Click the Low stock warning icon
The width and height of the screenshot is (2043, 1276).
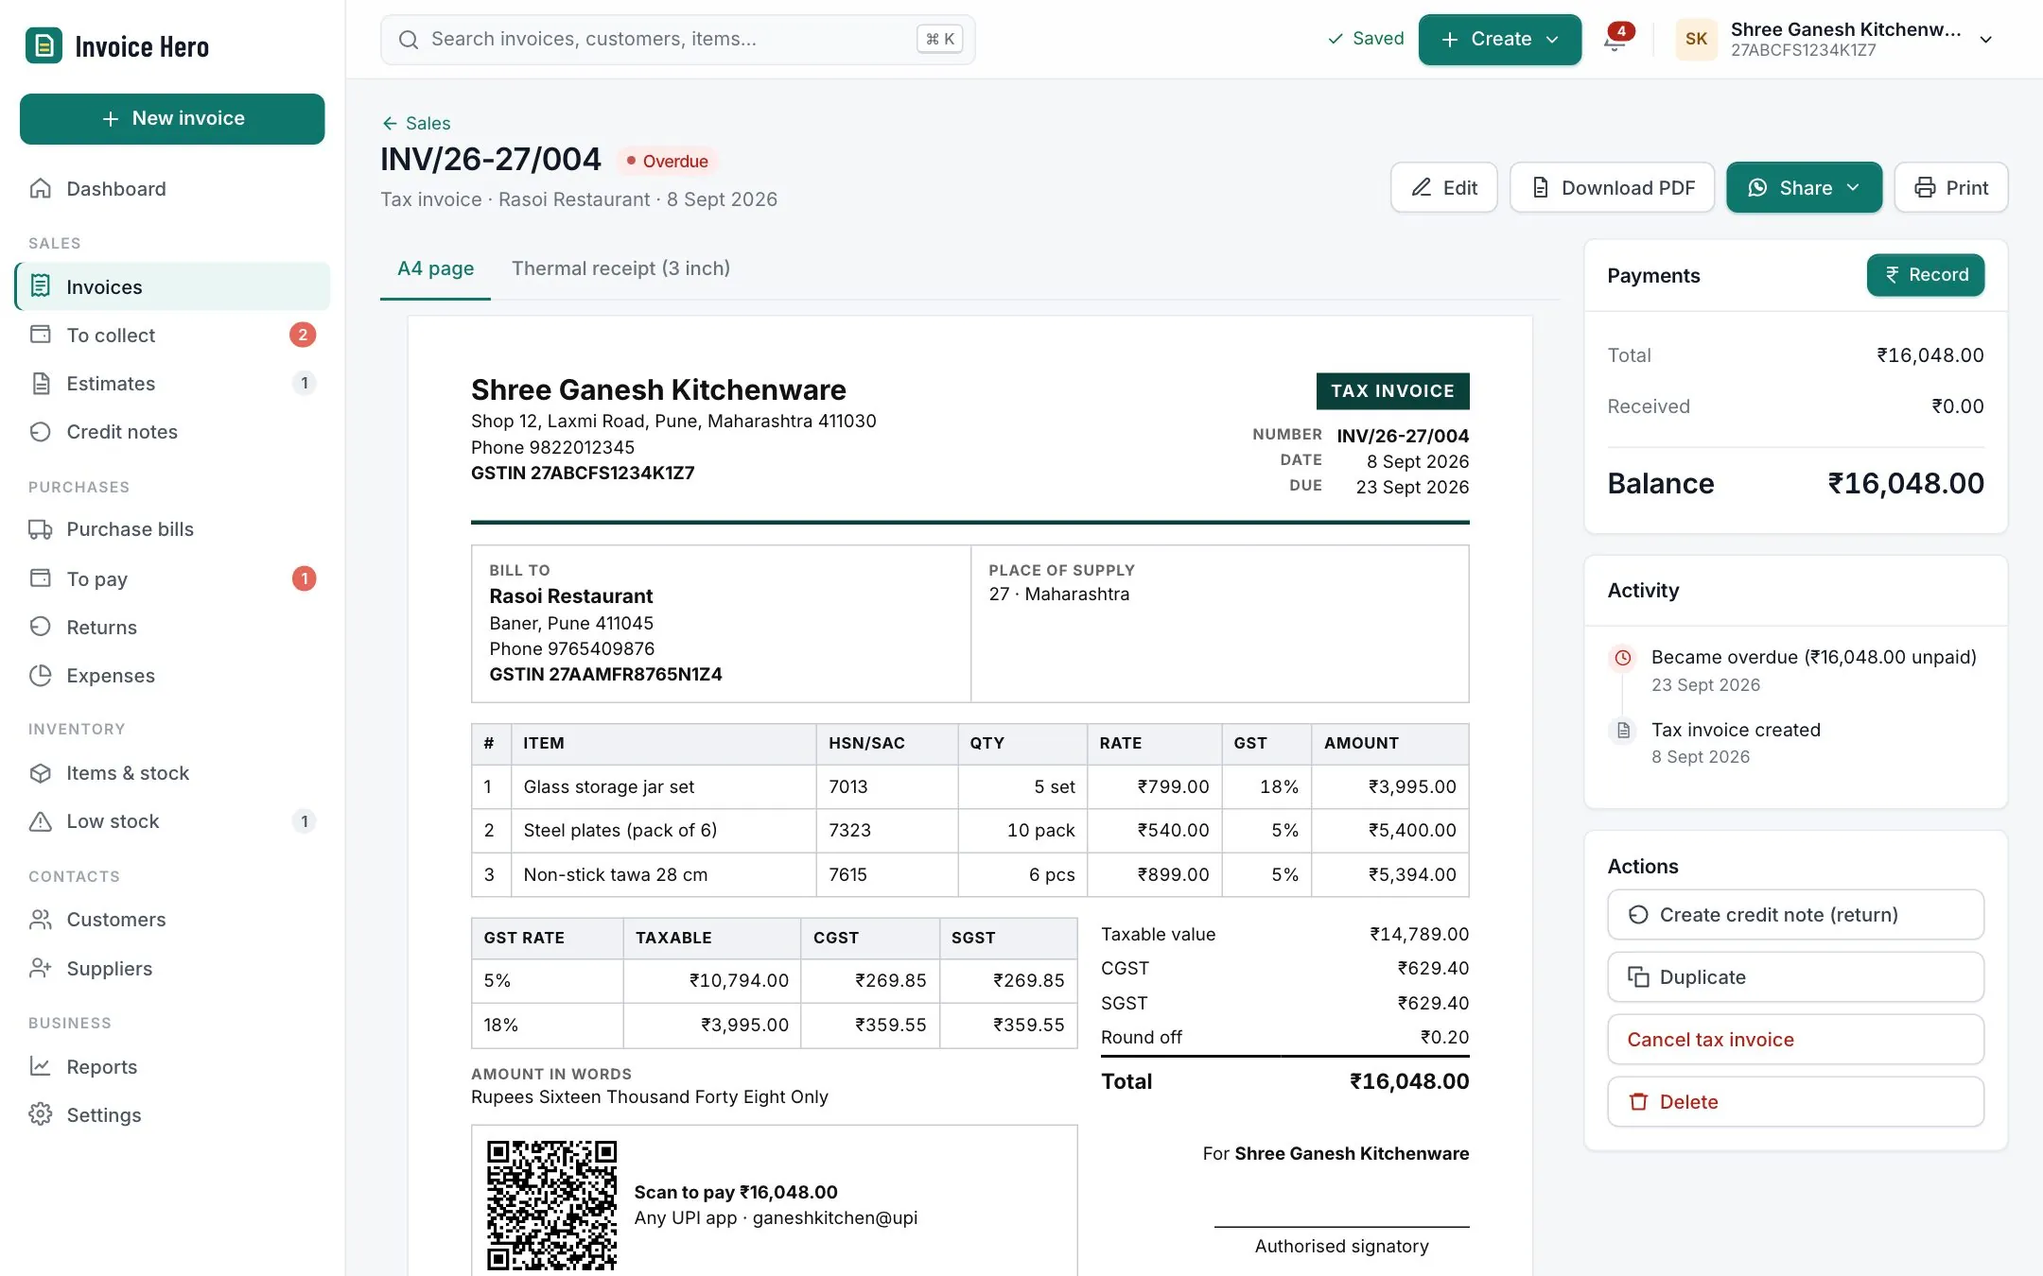40,821
